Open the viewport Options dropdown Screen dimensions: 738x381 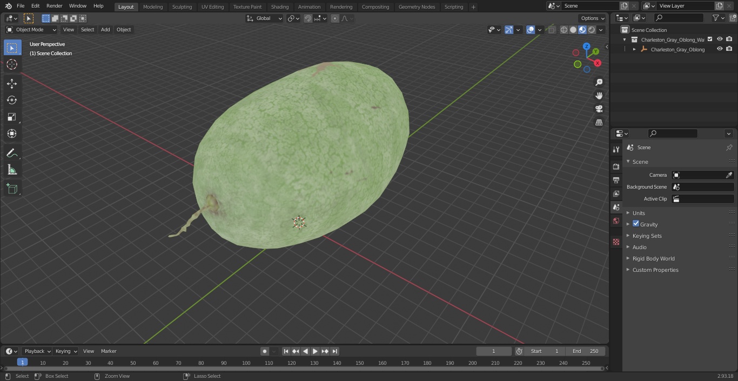coord(593,18)
